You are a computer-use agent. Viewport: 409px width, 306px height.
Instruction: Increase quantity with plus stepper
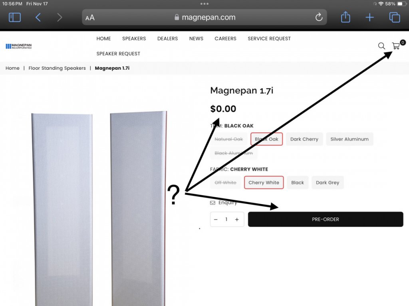[x=236, y=220]
